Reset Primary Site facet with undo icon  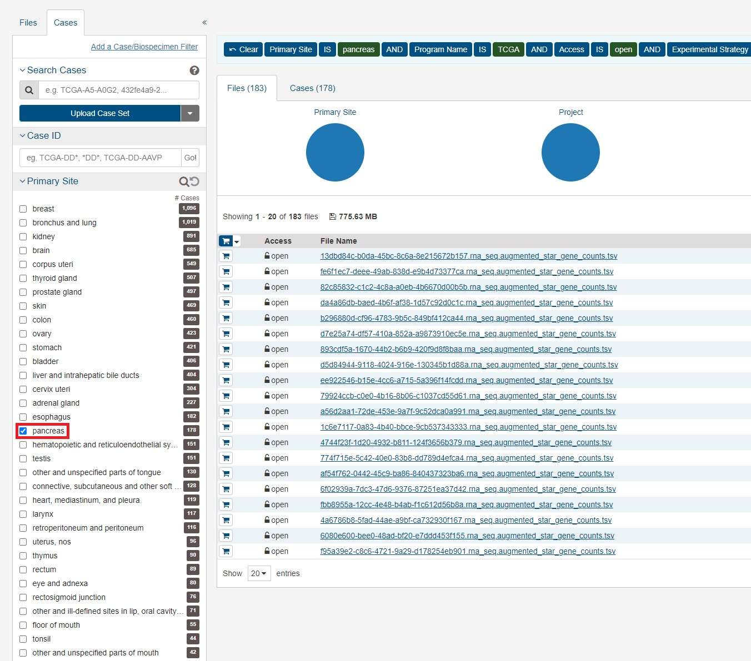pos(194,181)
